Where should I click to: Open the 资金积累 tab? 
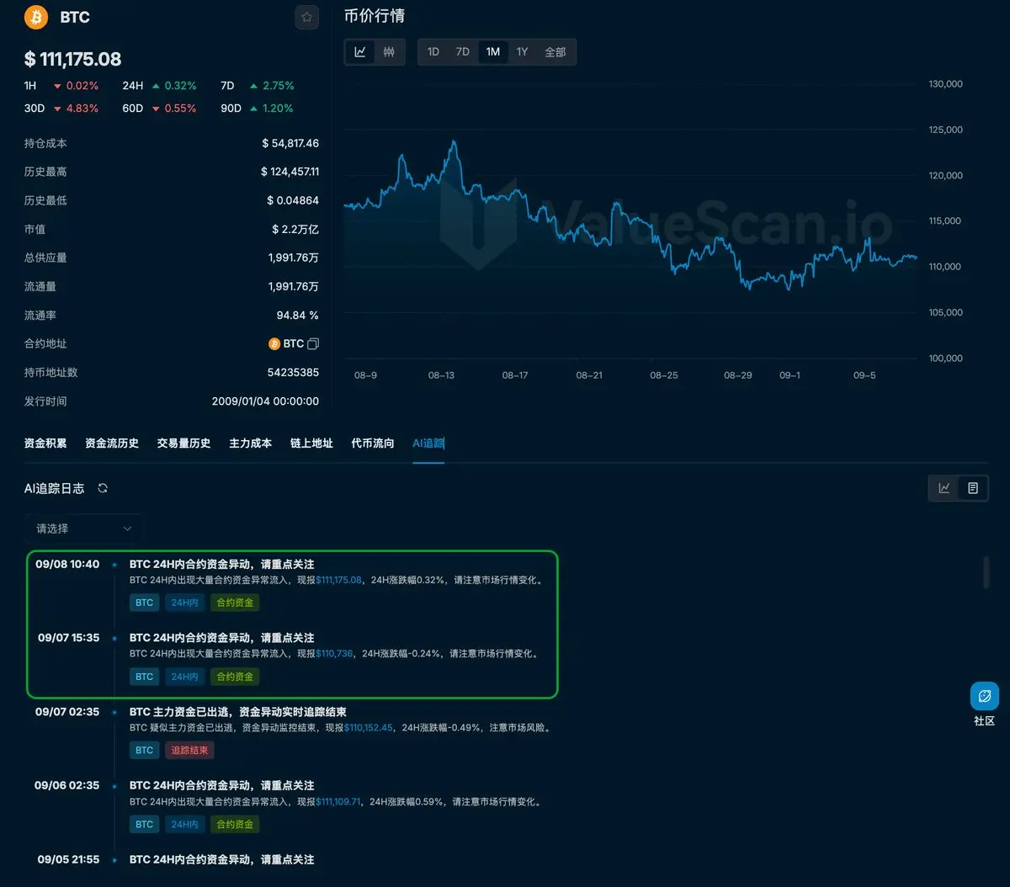(45, 443)
